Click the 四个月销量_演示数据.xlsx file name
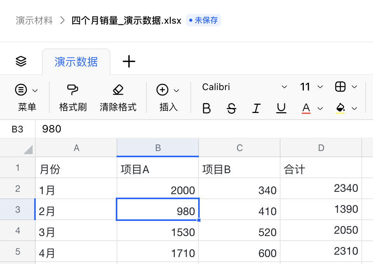 (126, 21)
